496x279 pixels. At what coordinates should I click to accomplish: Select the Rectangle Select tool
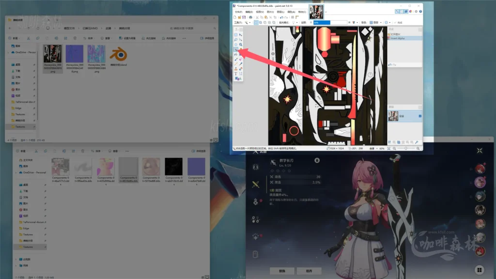tap(236, 34)
